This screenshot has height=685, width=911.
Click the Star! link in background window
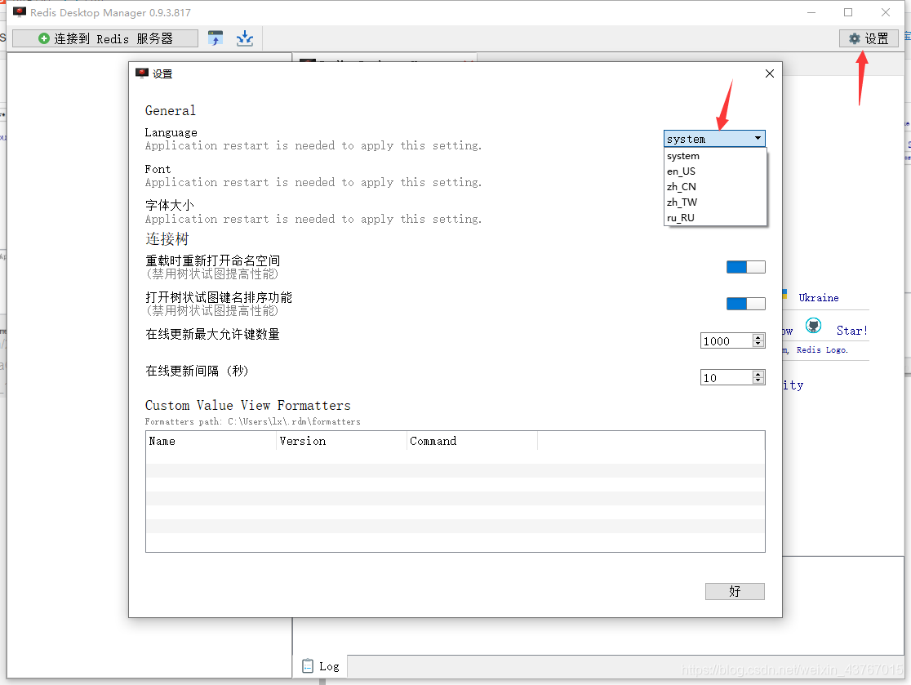[x=851, y=331]
